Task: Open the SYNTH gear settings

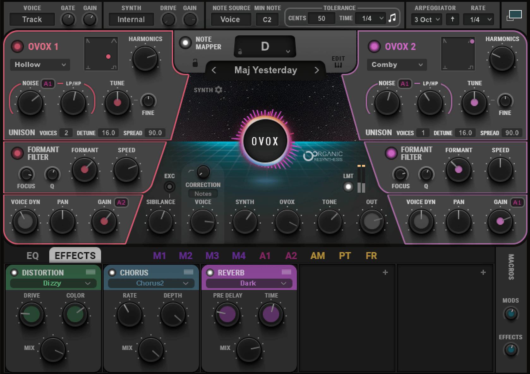Action: (219, 90)
